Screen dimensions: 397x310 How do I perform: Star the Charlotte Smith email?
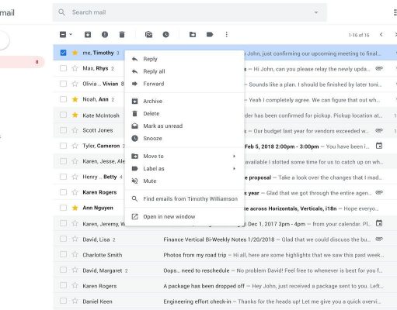(75, 254)
